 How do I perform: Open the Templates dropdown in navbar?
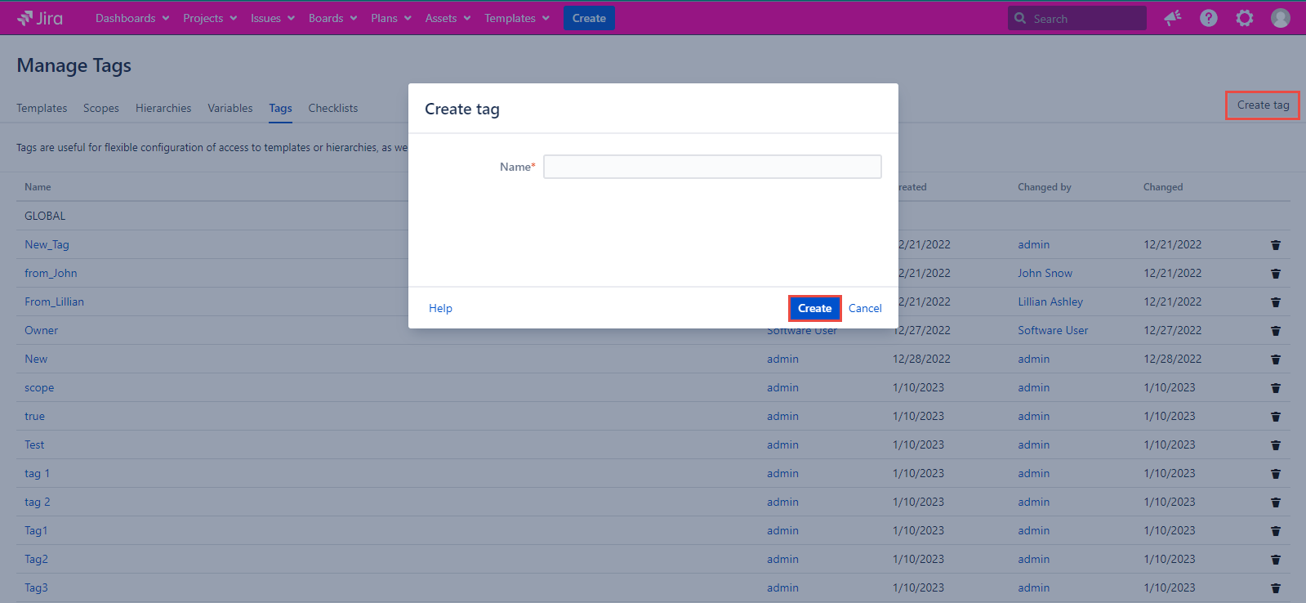point(516,18)
